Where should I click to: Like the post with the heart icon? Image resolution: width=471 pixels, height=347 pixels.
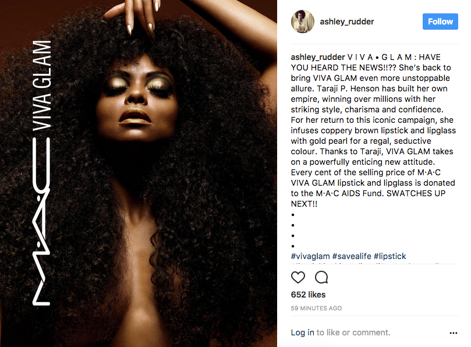tap(298, 277)
